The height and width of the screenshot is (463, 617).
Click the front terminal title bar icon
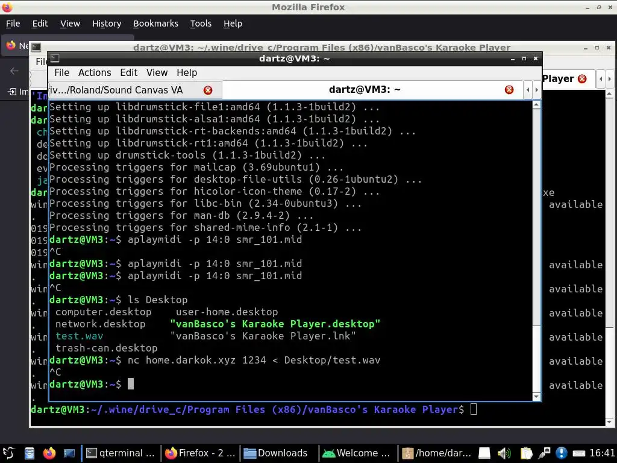(x=55, y=58)
